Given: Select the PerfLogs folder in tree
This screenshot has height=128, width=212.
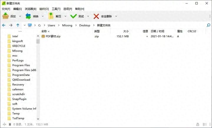Looking at the screenshot, I should click(x=18, y=61).
